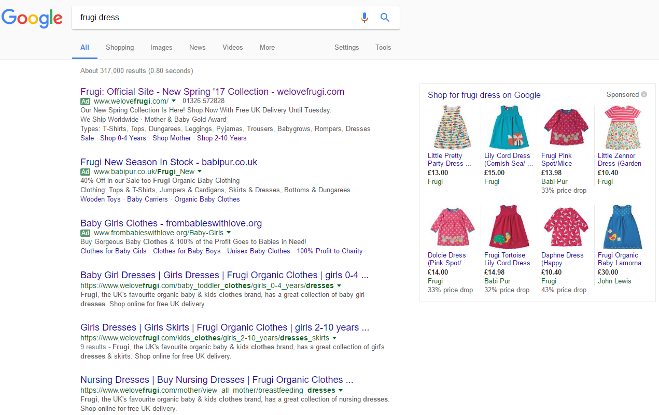Click the Baby Carriers sitelink
The width and height of the screenshot is (659, 415).
click(147, 199)
